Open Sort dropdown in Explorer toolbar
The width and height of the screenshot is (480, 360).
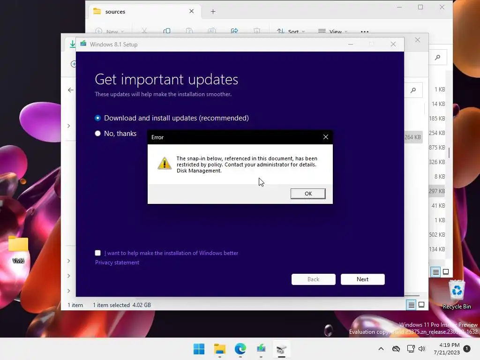pos(291,31)
